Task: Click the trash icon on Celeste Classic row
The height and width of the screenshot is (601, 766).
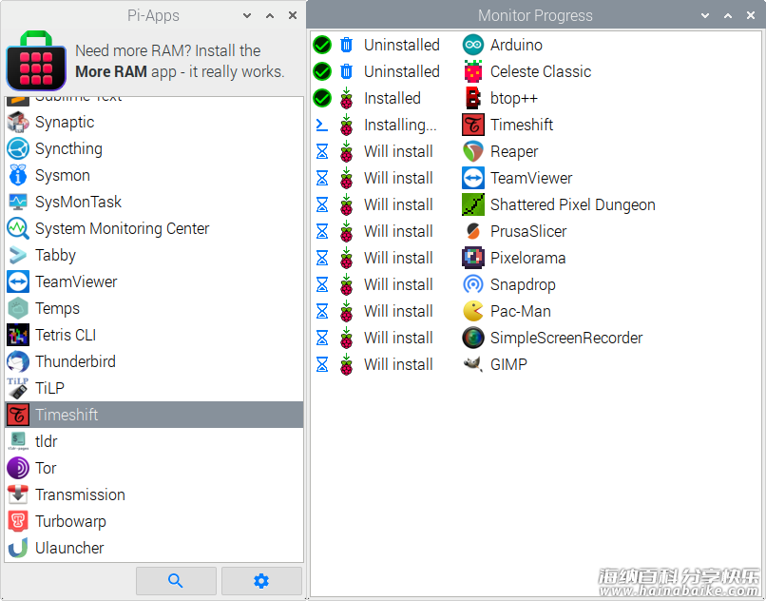Action: click(346, 71)
